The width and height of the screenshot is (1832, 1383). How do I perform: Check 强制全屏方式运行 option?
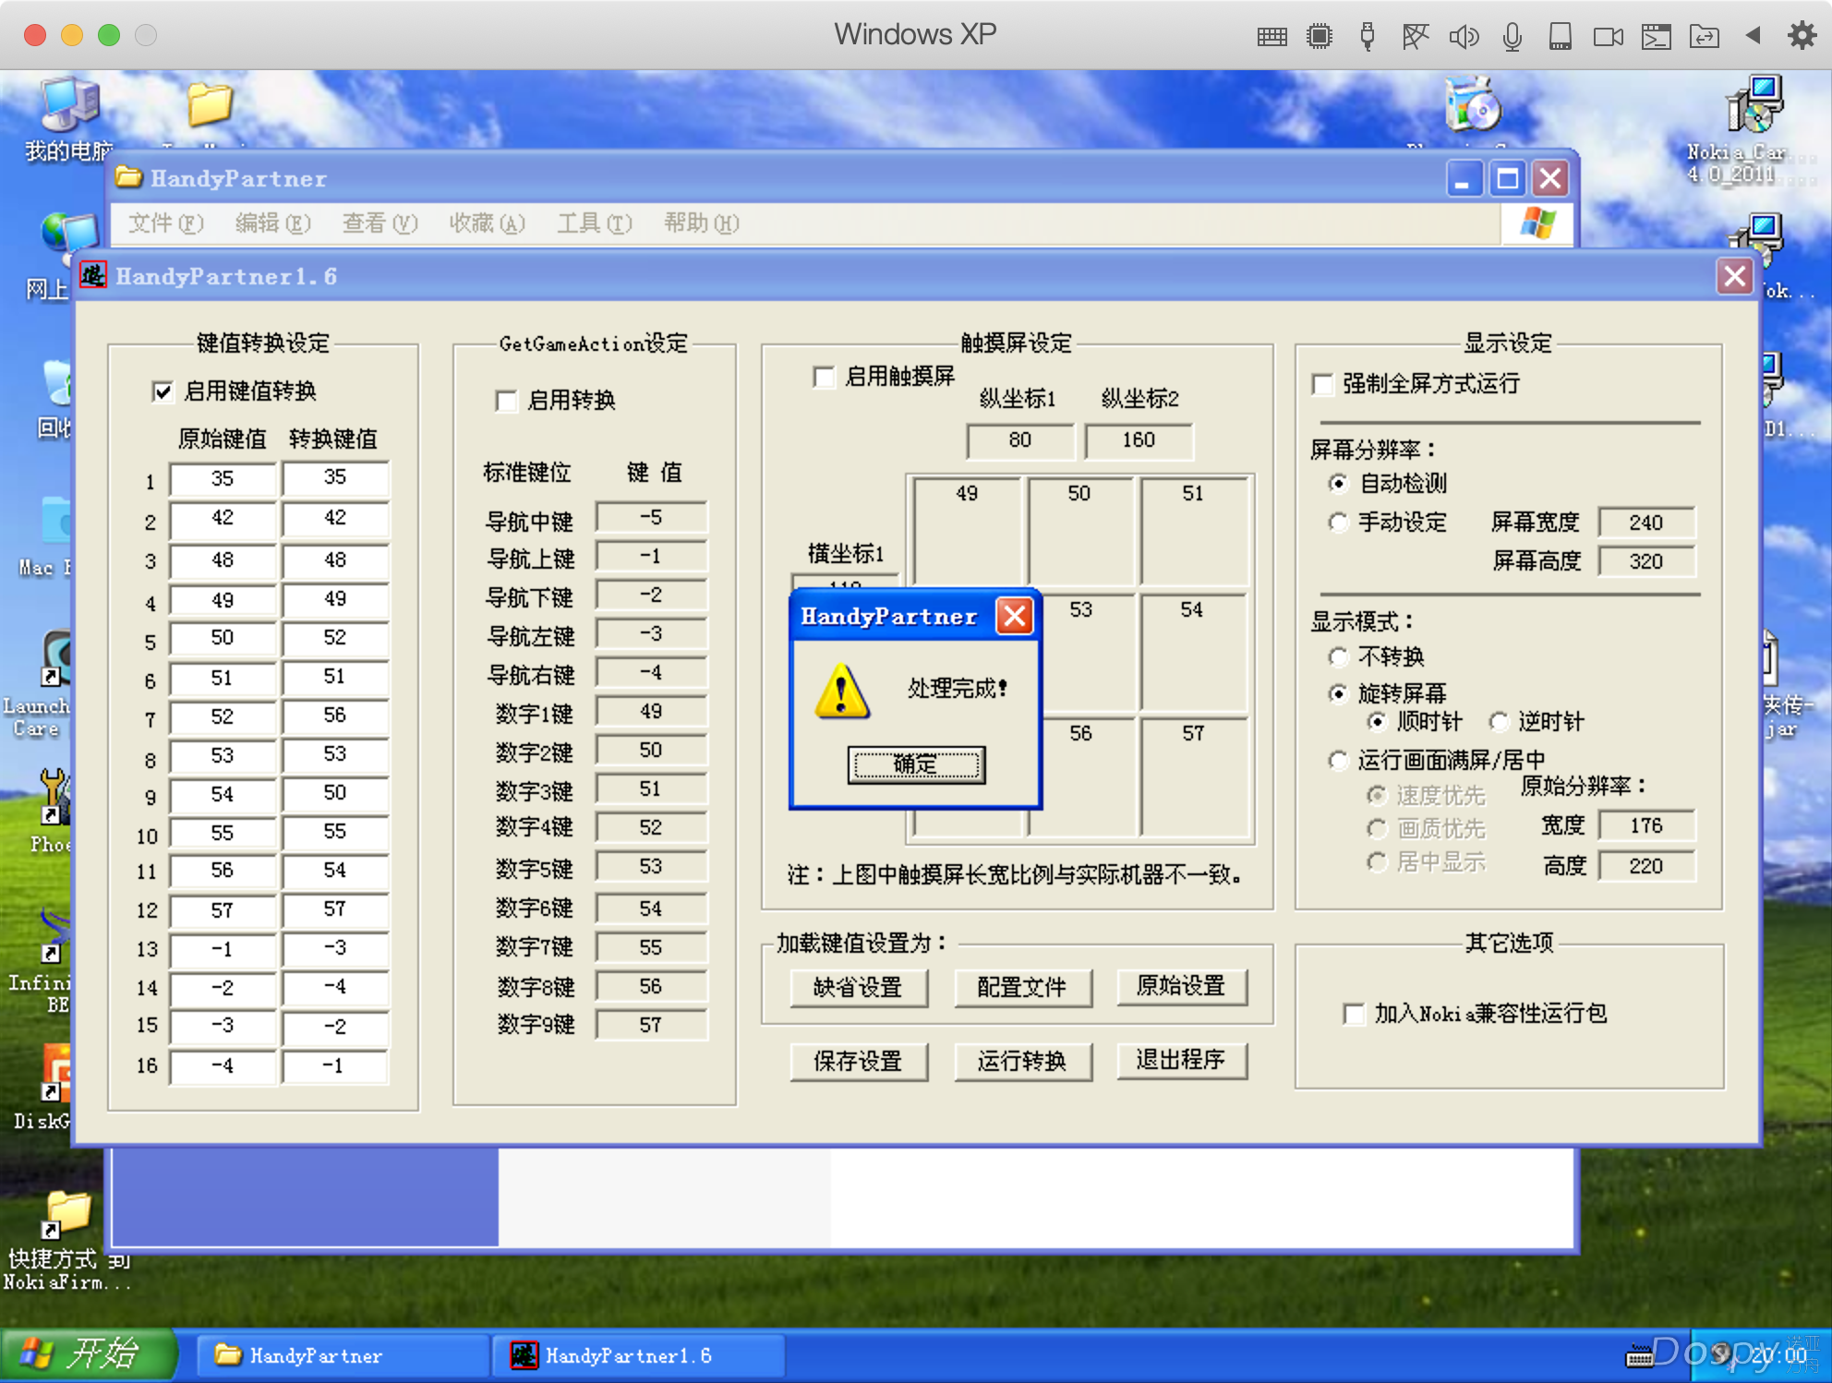pyautogui.click(x=1322, y=384)
